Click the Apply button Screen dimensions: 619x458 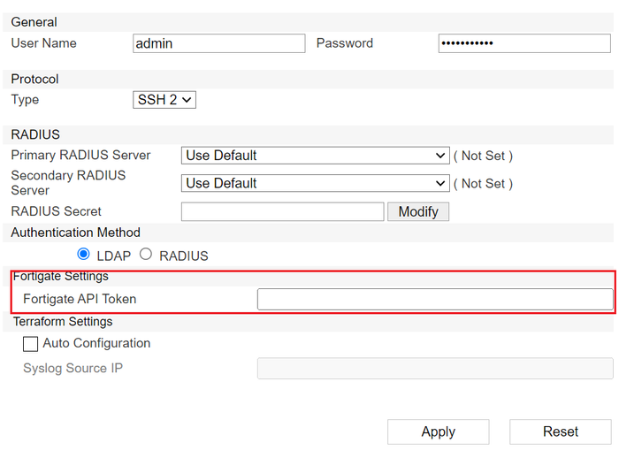(x=438, y=431)
